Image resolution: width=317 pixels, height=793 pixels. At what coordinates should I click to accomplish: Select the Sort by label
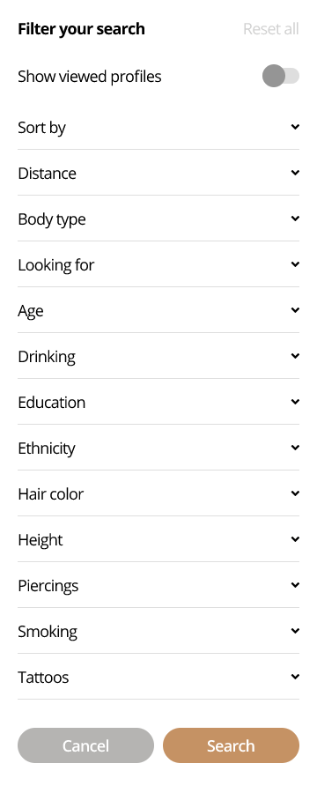click(x=42, y=128)
